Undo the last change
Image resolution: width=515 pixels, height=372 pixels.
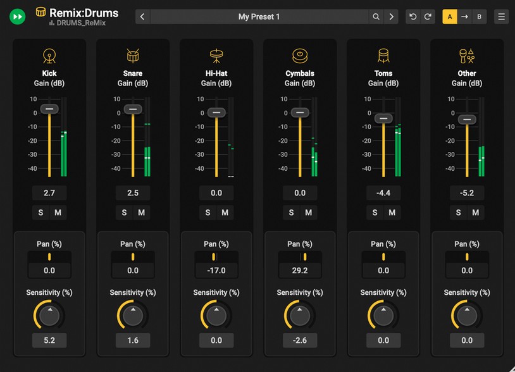[x=413, y=16]
